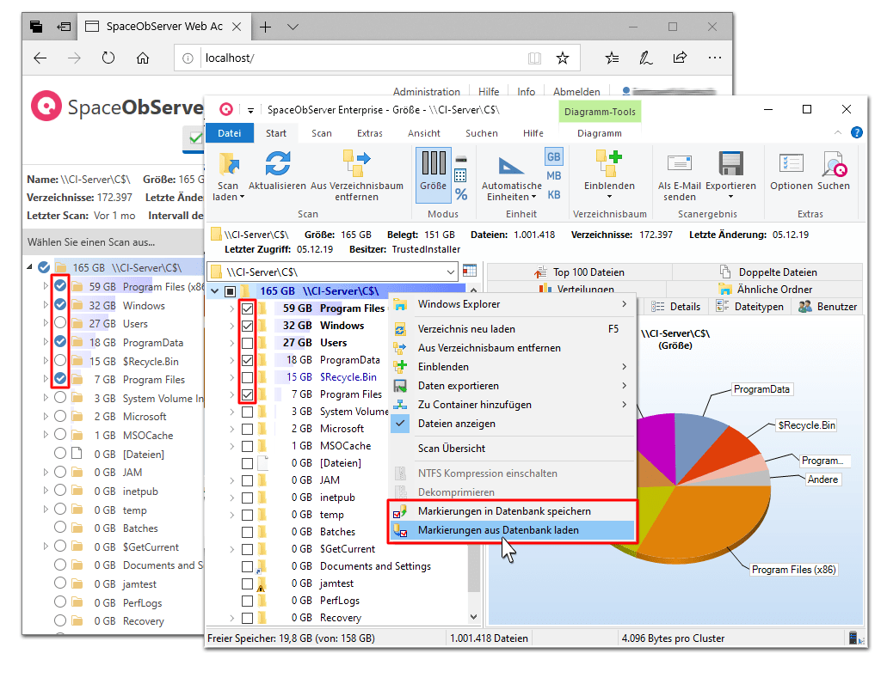Choose the MB unit icon
This screenshot has height=684, width=881.
[x=553, y=175]
